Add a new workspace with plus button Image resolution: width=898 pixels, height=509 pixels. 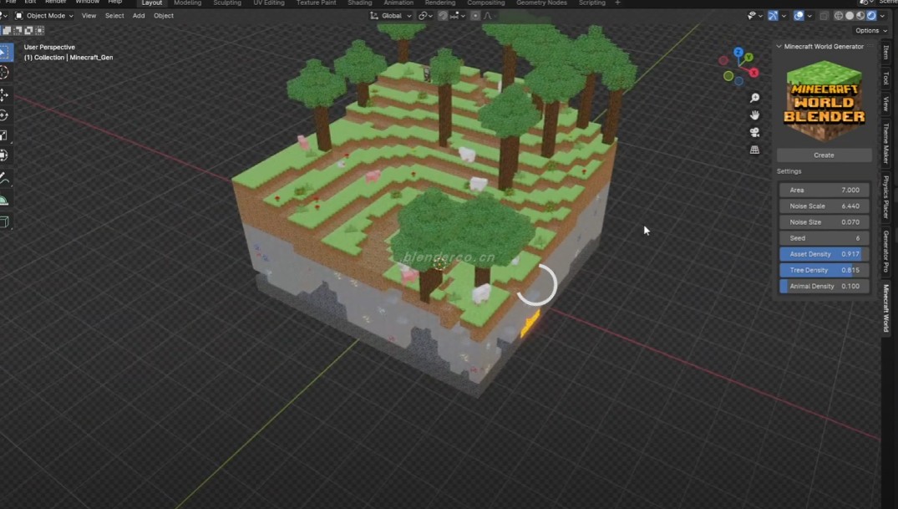[617, 3]
